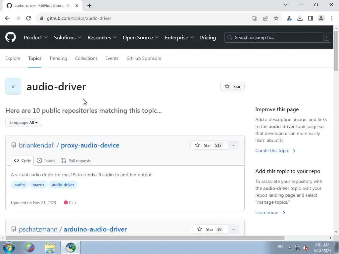339x254 pixels.
Task: Click the EN language indicator in taskbar
Action: pos(280,247)
